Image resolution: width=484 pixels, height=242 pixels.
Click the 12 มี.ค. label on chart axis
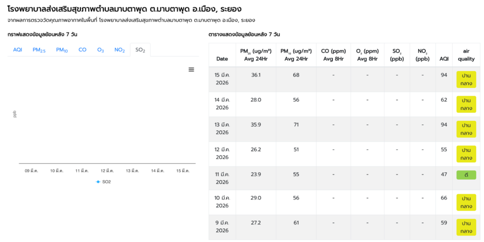[107, 171]
